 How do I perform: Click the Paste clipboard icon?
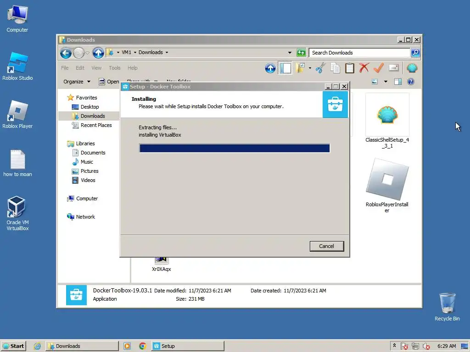[349, 68]
